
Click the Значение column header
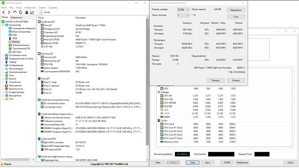click(x=80, y=18)
